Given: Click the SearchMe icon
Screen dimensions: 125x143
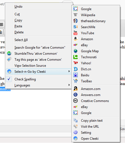Looking at the screenshot, I should pos(75,27).
